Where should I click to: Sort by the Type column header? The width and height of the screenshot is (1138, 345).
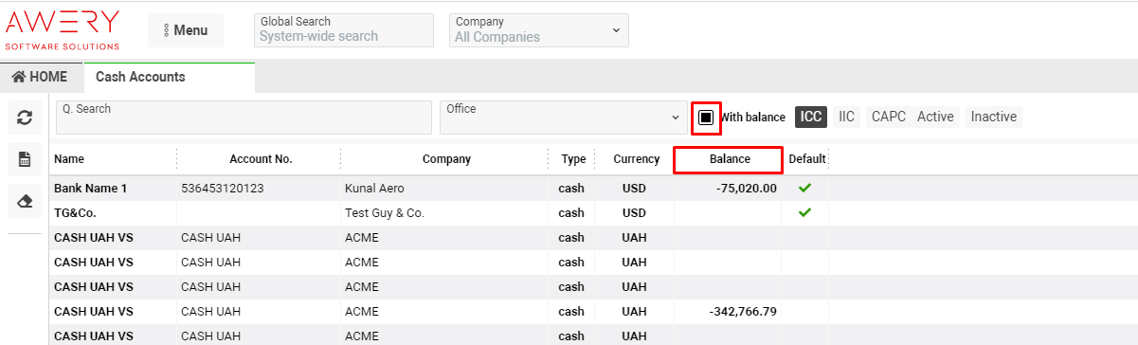pyautogui.click(x=573, y=159)
